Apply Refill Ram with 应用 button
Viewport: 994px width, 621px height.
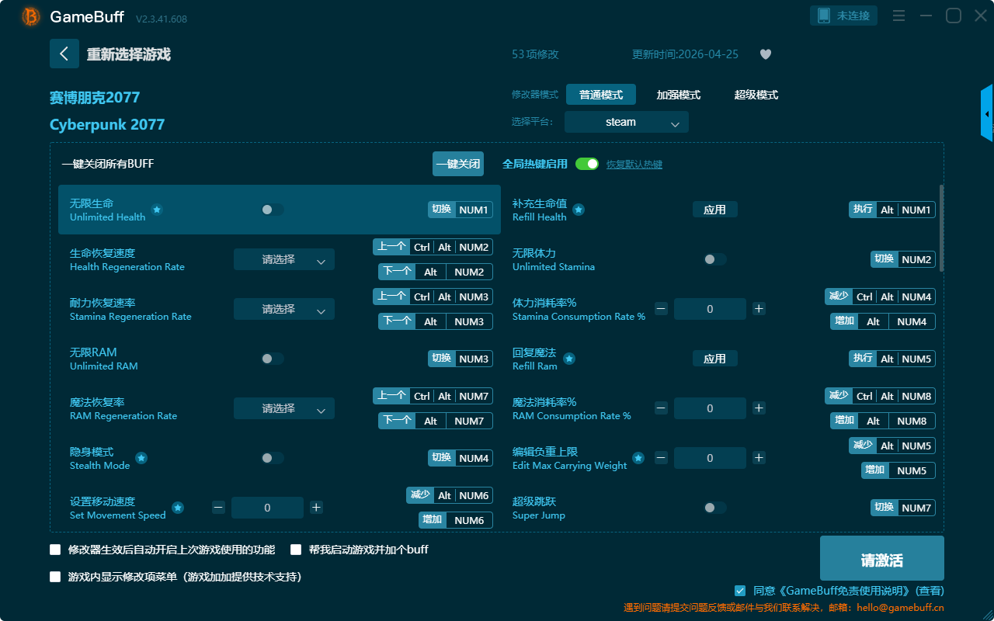click(715, 359)
